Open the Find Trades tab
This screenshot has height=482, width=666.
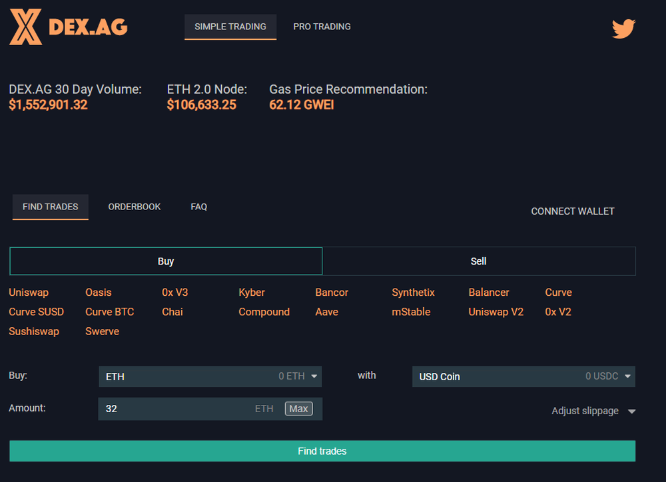pos(50,207)
